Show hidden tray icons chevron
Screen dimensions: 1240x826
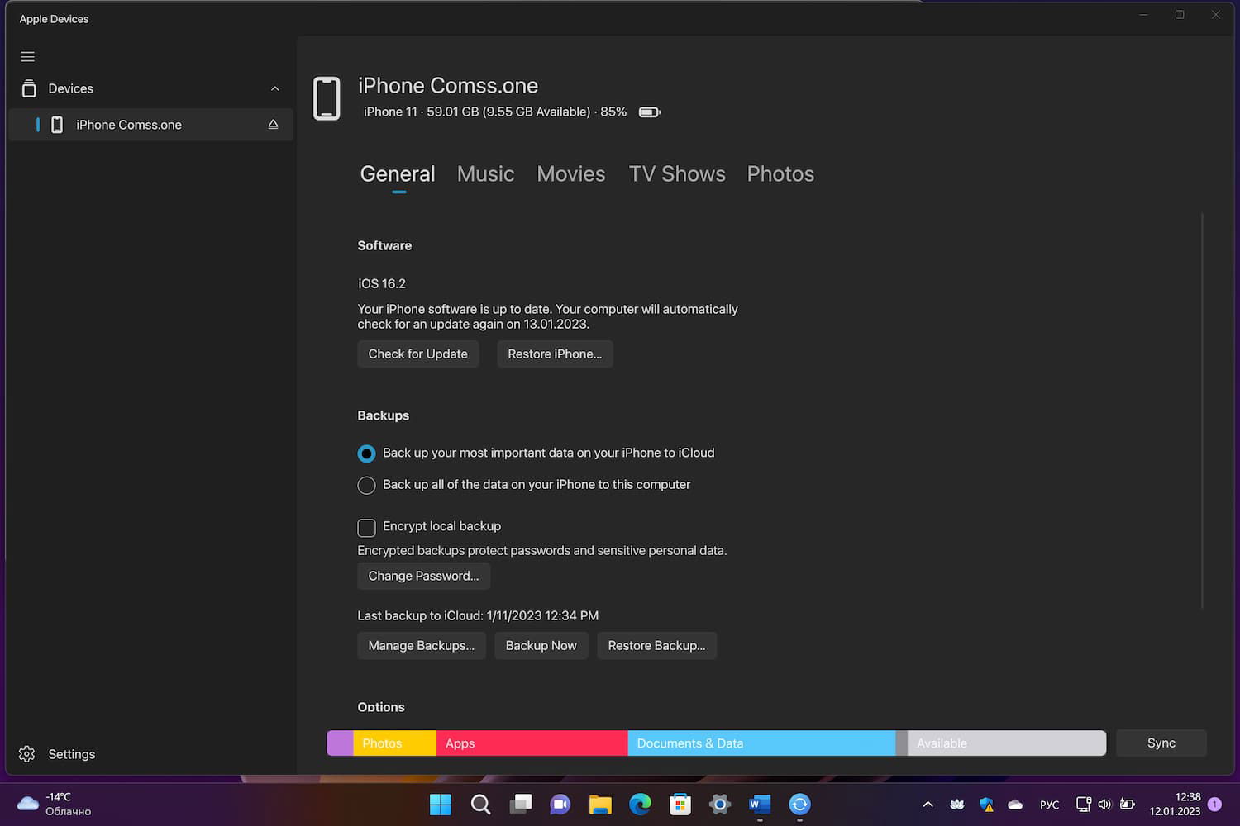(x=928, y=804)
